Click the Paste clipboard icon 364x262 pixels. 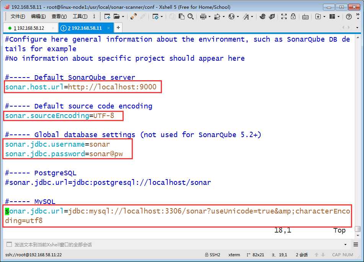[181, 16]
